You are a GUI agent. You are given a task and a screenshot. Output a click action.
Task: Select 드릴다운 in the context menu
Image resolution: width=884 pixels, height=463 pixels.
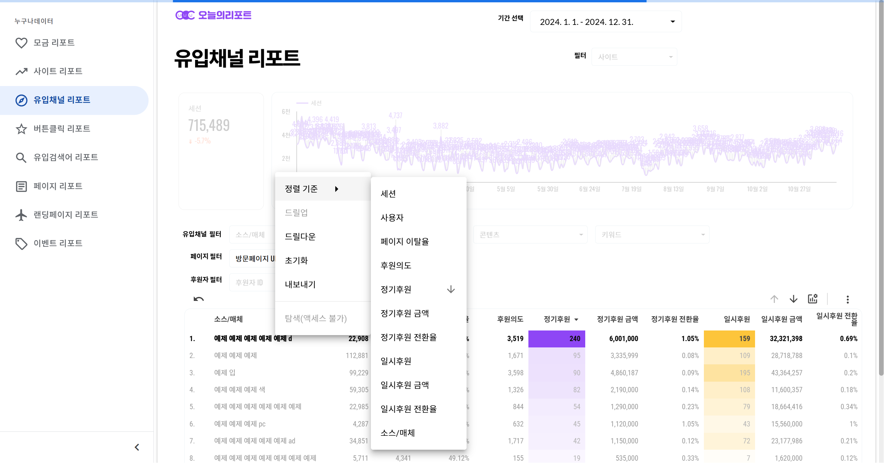coord(323,236)
